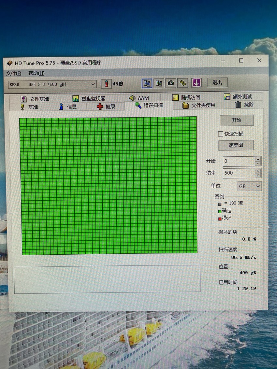
Task: Click the green 确定 legend swatch
Action: 220,211
